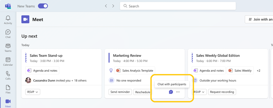Click the calendar icon by Outside your working hours
Viewport: 273px width, 108px height.
coord(195,80)
